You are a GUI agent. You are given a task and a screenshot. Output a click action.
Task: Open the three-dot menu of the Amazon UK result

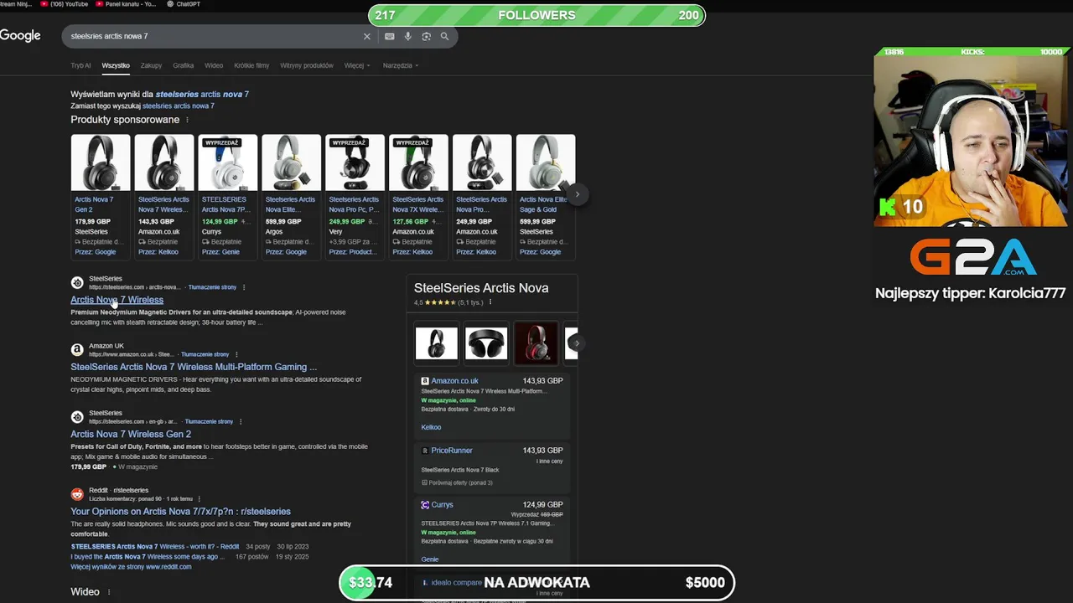coord(236,354)
